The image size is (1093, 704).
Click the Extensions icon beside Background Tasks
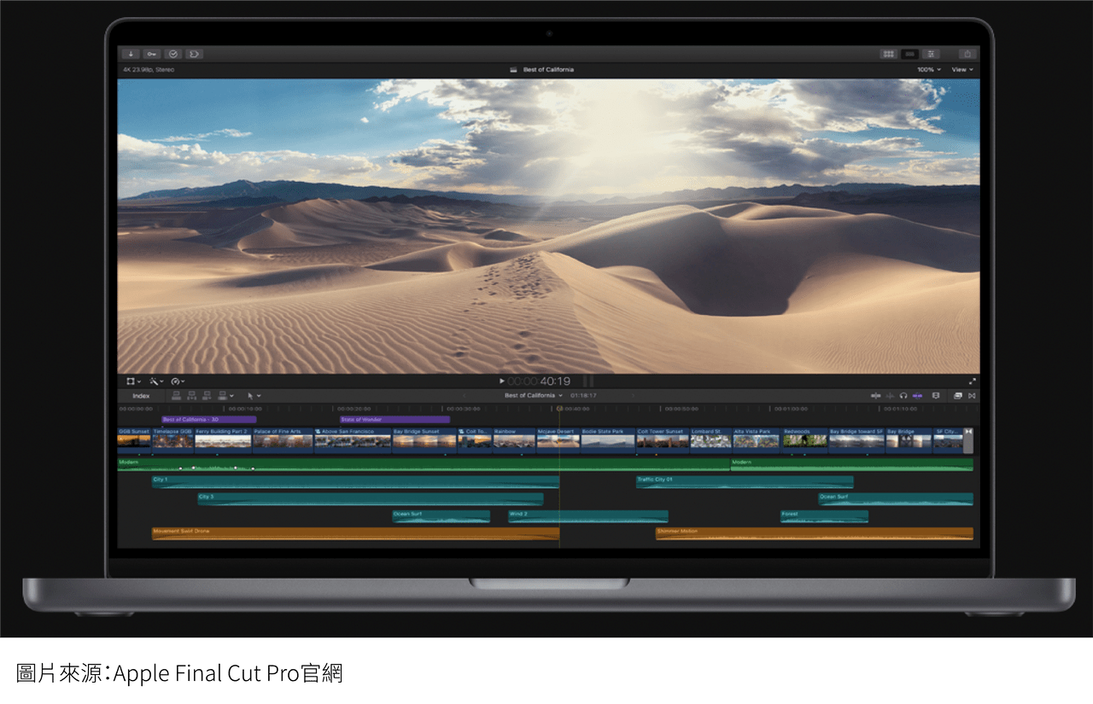(x=195, y=54)
